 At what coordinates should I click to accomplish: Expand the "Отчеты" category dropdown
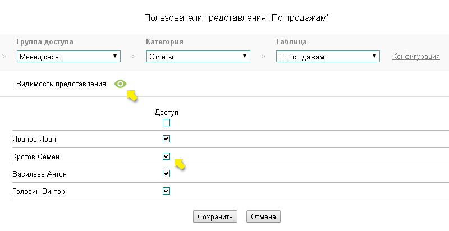click(198, 57)
